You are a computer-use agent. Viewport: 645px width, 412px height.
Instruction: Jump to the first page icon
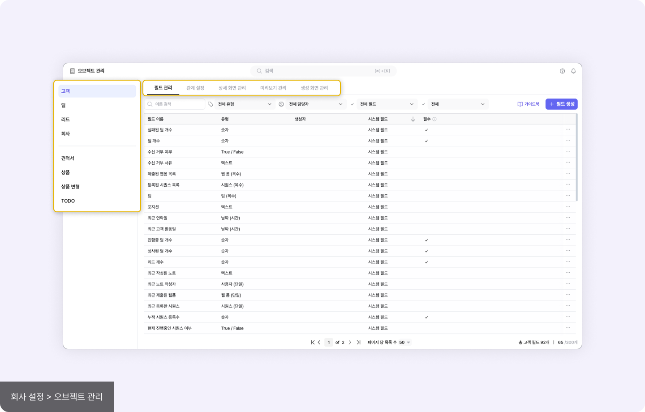pyautogui.click(x=313, y=343)
